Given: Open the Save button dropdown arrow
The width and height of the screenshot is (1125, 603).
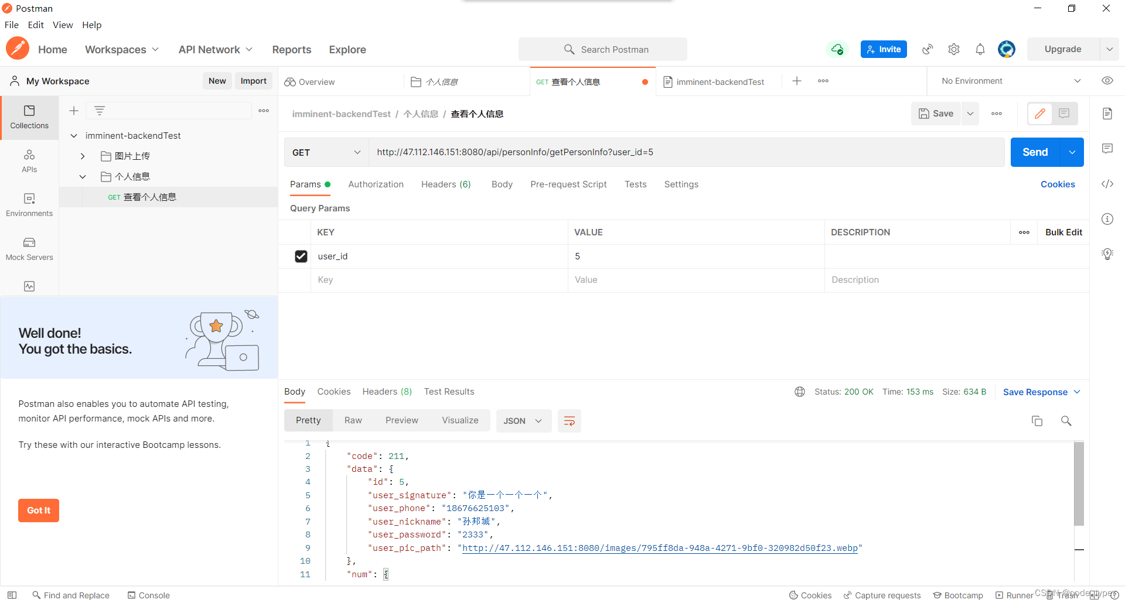Looking at the screenshot, I should tap(970, 114).
